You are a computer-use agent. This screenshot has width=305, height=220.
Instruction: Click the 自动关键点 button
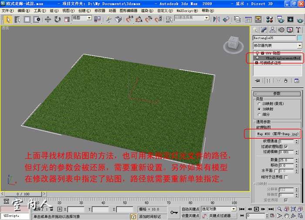pyautogui.click(x=190, y=209)
